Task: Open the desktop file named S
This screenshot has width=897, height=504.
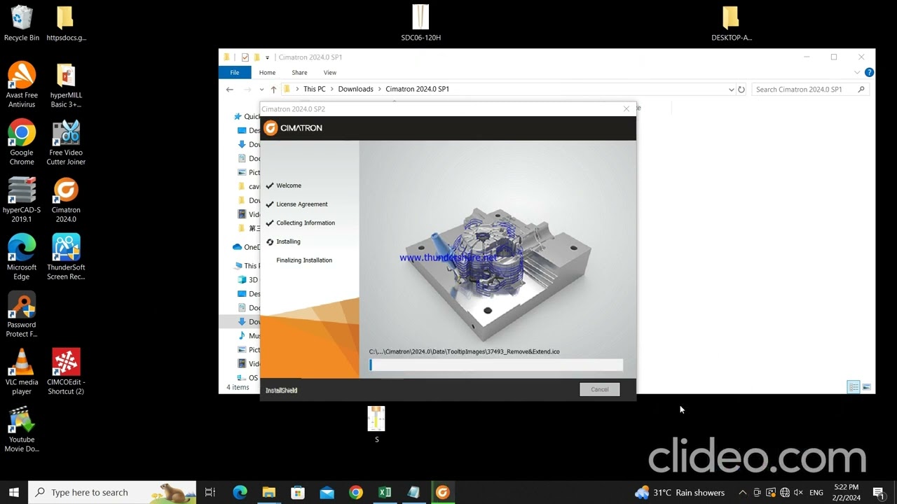Action: tap(376, 425)
